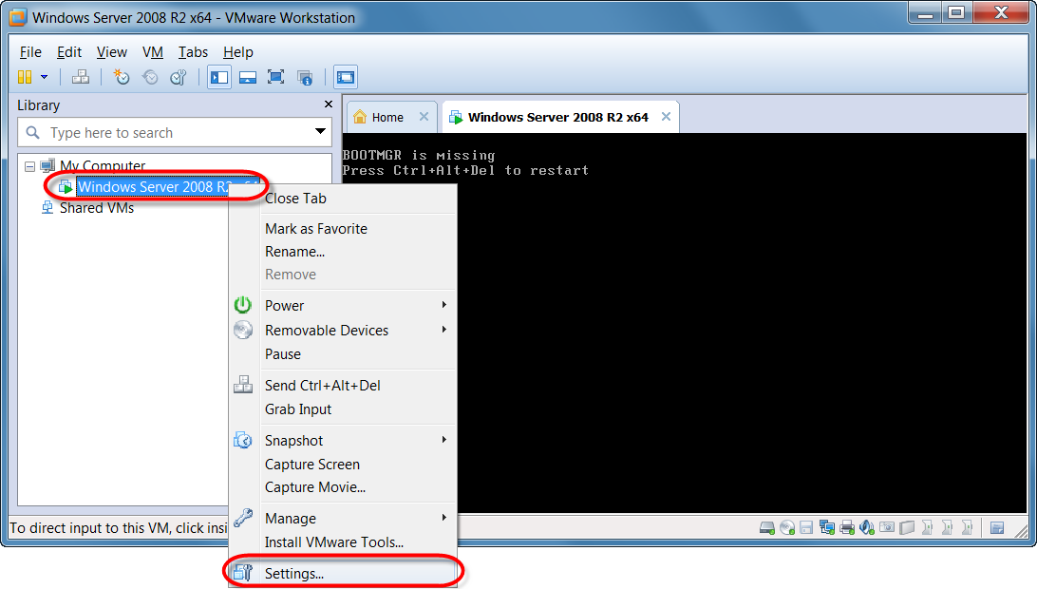Choose Send Ctrl+Alt+Del in context menu
Viewport: 1037px width, 589px height.
pos(343,385)
